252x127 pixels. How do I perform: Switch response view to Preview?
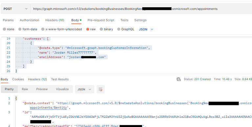click(x=42, y=89)
